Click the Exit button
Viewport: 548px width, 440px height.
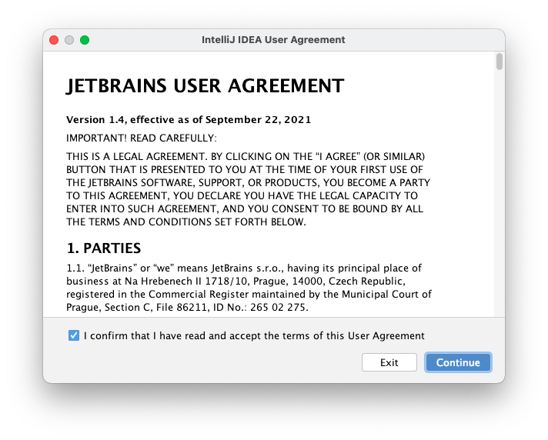389,362
